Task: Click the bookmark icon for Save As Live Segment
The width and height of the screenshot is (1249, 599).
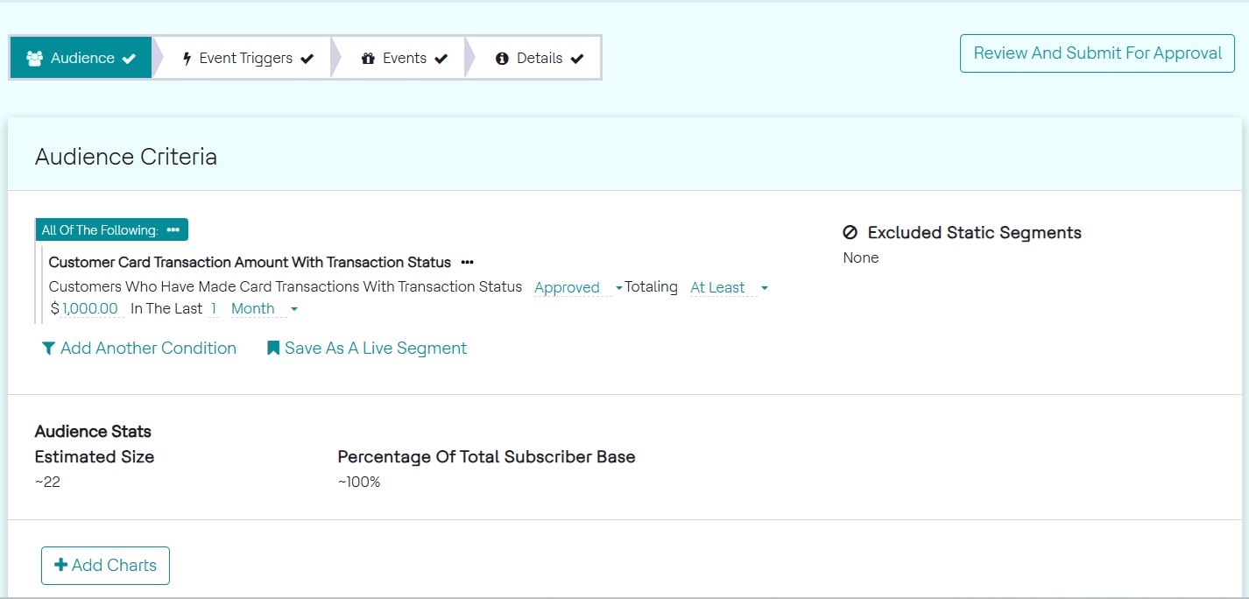Action: click(273, 349)
